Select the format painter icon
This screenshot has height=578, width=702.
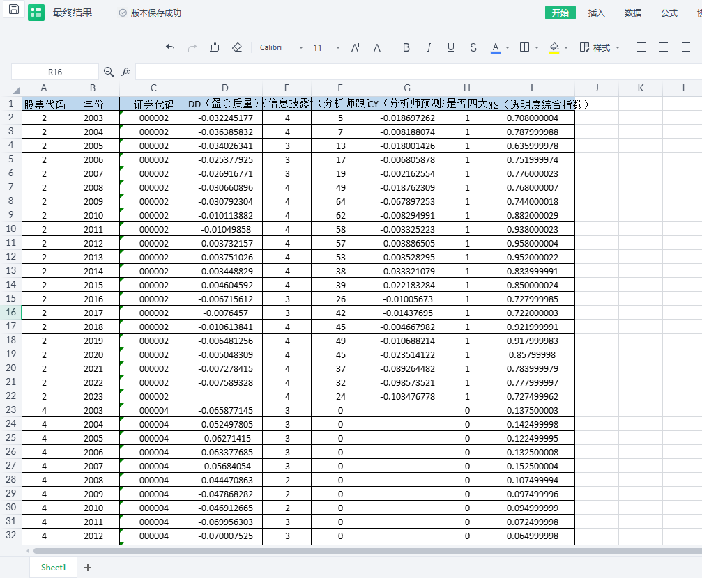(x=215, y=47)
